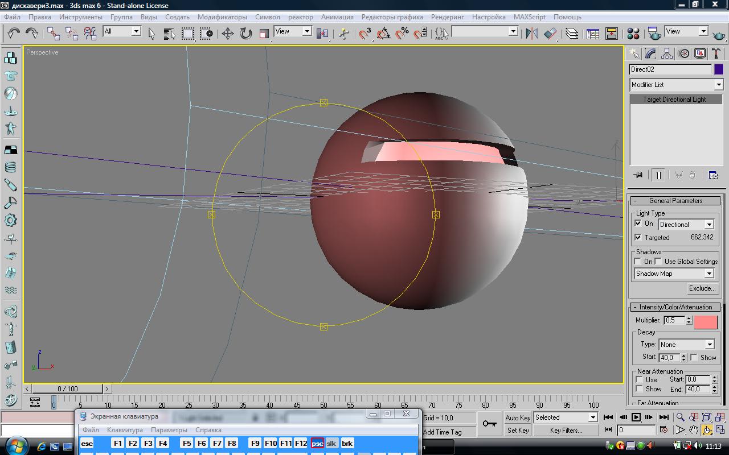729x455 pixels.
Task: Activate the Select and Scale tool
Action: (x=264, y=34)
